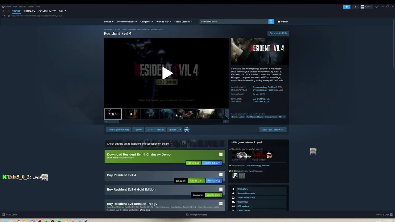Expand the Special Sections dropdown

point(183,22)
